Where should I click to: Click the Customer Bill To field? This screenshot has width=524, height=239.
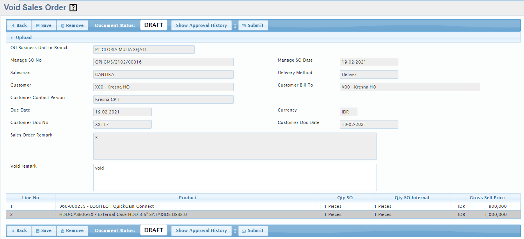pos(410,87)
